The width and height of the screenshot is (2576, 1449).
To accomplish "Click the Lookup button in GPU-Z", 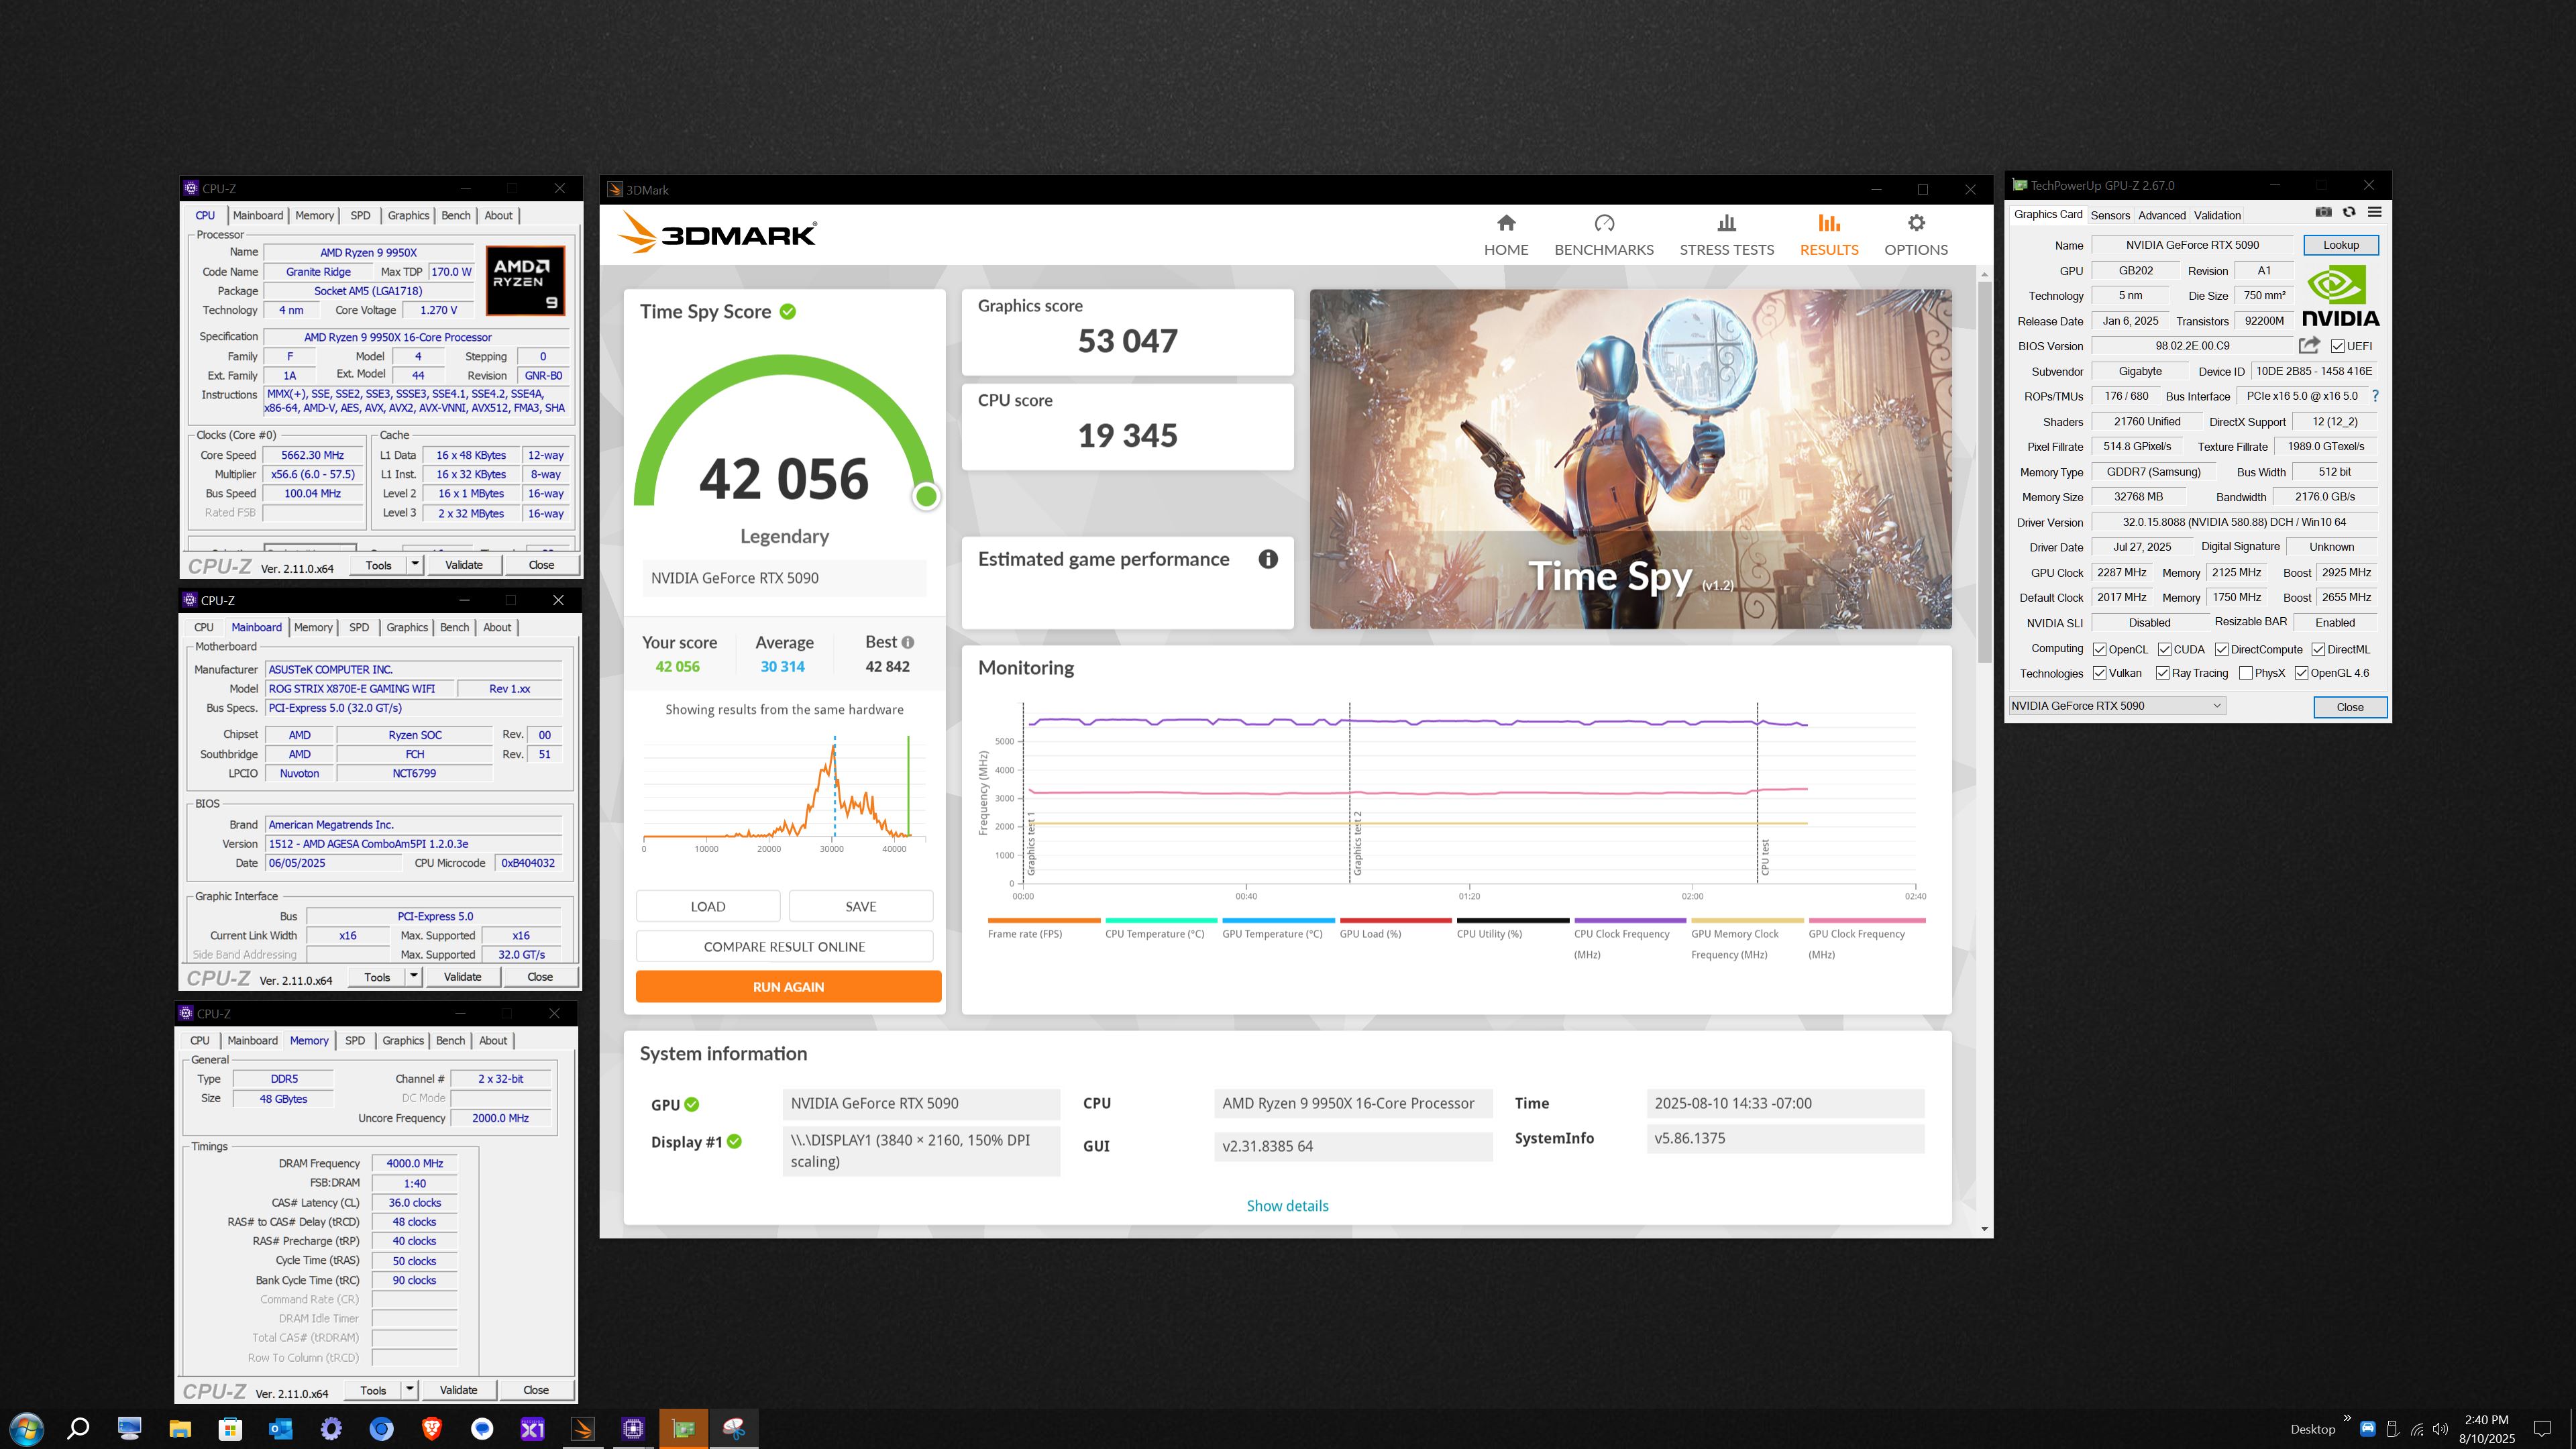I will point(2341,245).
